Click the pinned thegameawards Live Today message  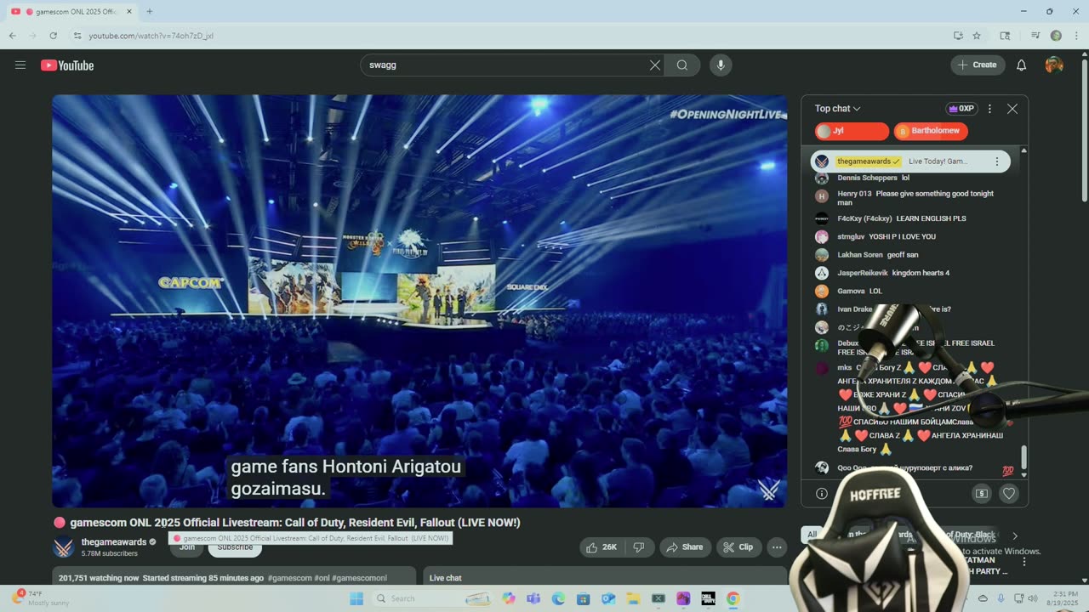click(910, 161)
